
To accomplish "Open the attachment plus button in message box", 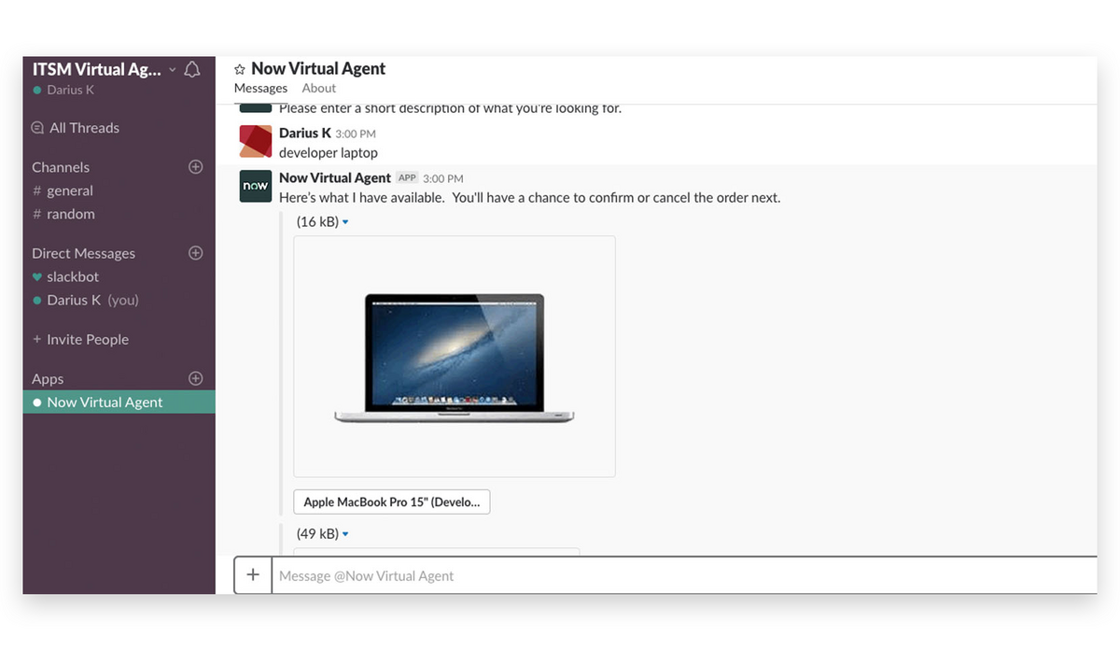I will [253, 575].
